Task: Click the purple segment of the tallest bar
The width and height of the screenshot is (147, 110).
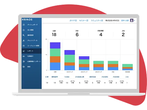Action: [55, 46]
